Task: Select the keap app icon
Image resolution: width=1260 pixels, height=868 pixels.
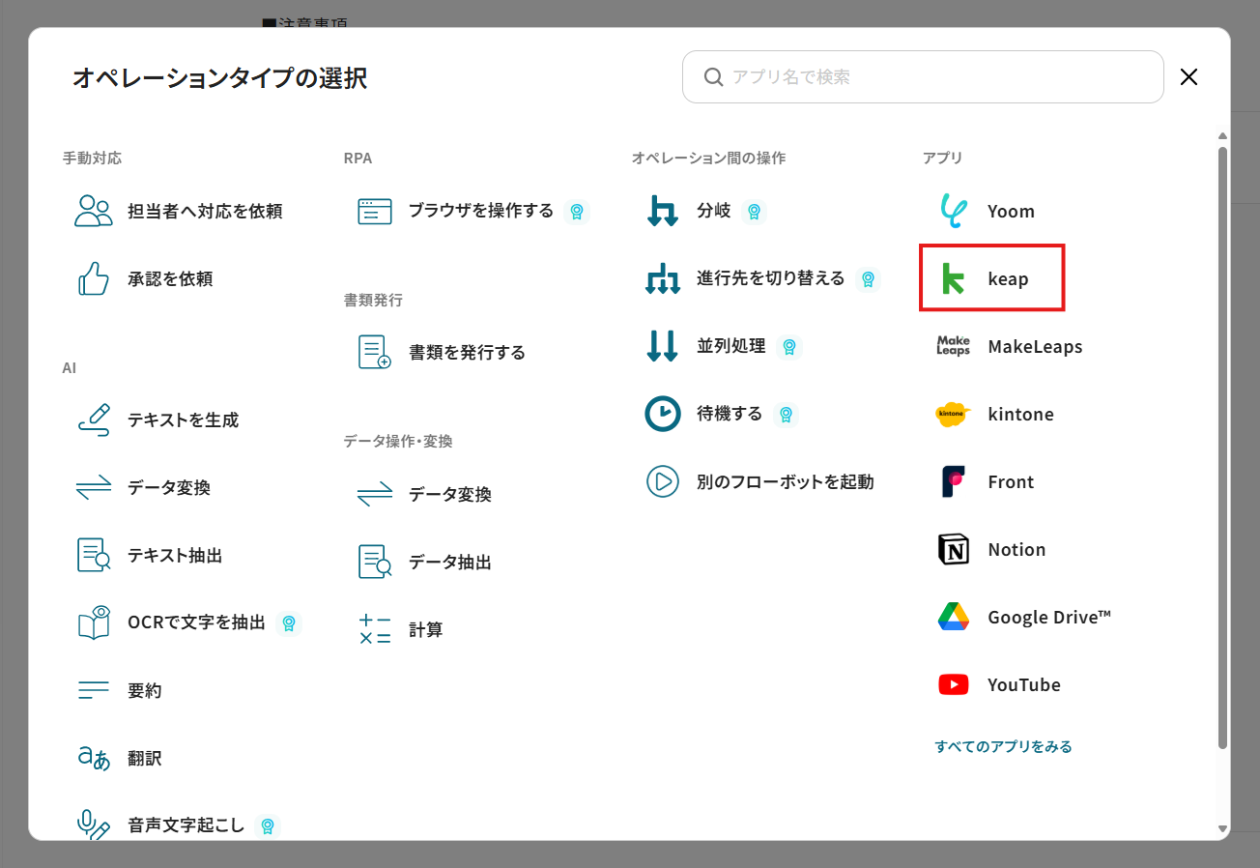Action: 954,278
